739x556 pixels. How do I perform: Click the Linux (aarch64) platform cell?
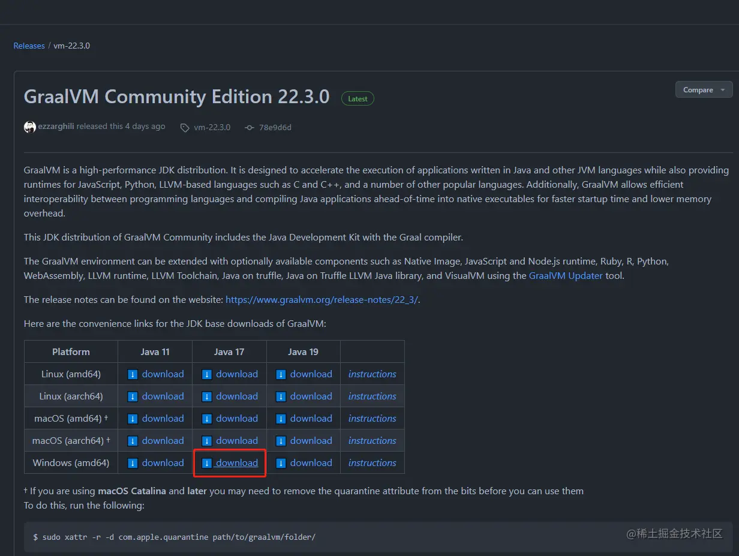click(x=71, y=396)
